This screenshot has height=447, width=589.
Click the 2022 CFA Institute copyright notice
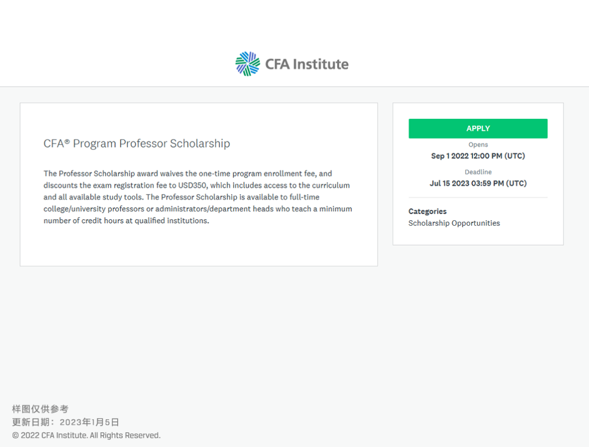[x=86, y=436]
